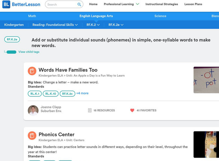The width and height of the screenshot is (219, 161).
Task: Click the heart favorites icon
Action: (x=132, y=110)
